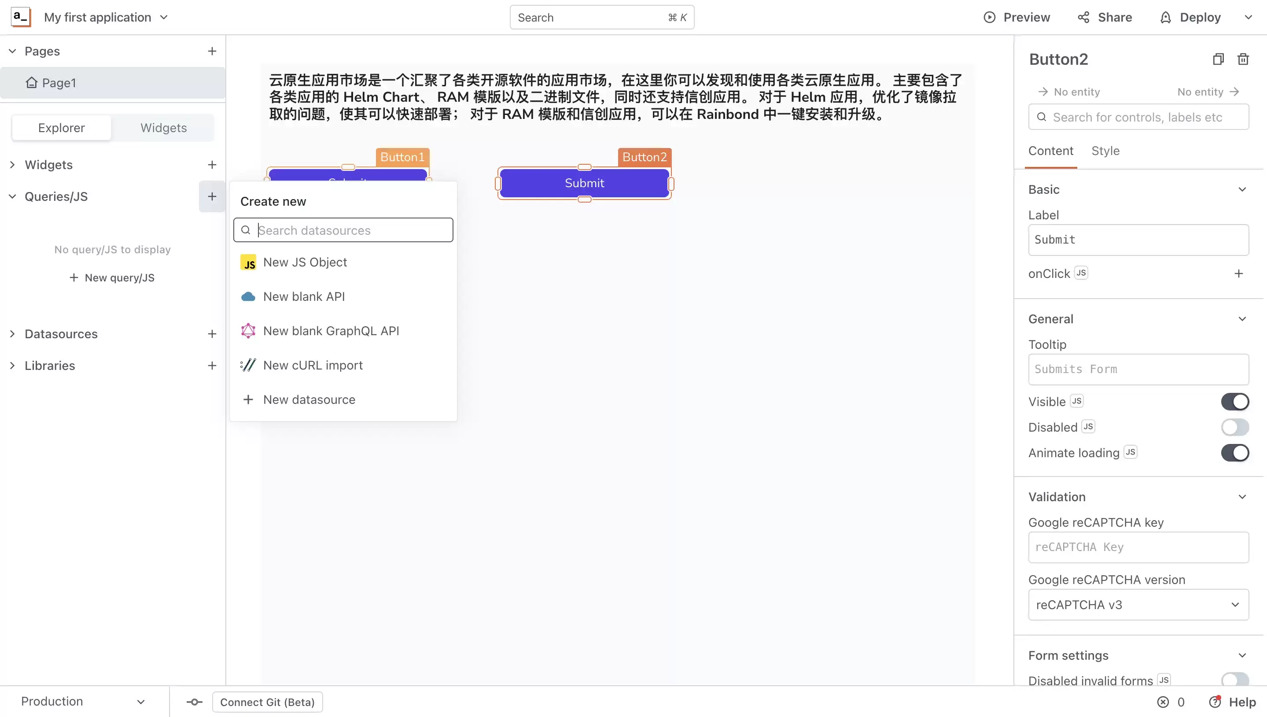The height and width of the screenshot is (717, 1267).
Task: Expand the Datasources section
Action: (x=12, y=334)
